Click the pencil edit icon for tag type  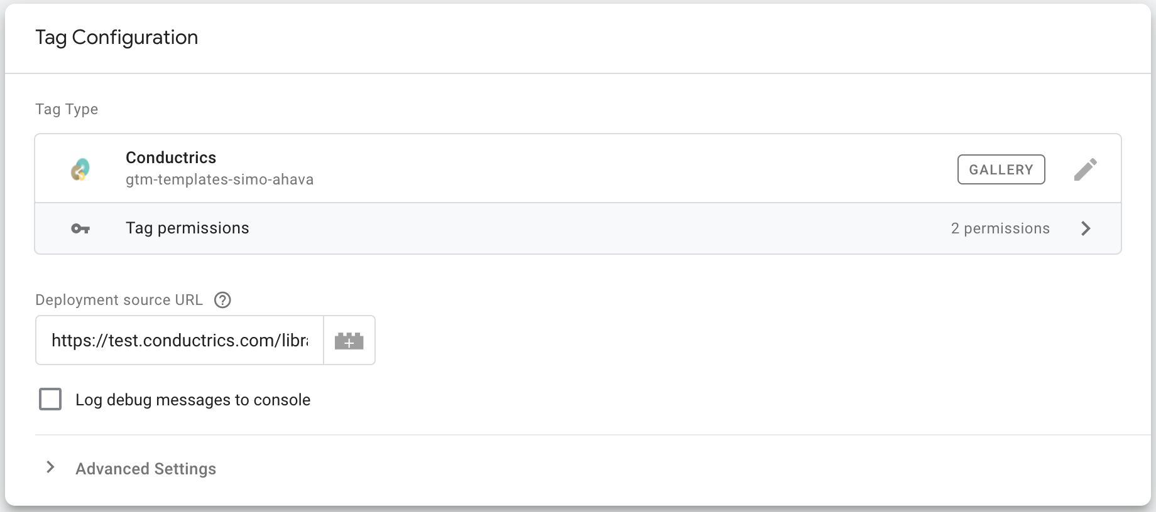pyautogui.click(x=1085, y=169)
